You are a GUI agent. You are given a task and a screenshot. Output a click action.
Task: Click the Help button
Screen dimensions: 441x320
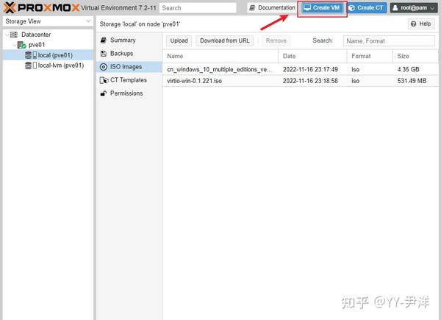pos(421,24)
